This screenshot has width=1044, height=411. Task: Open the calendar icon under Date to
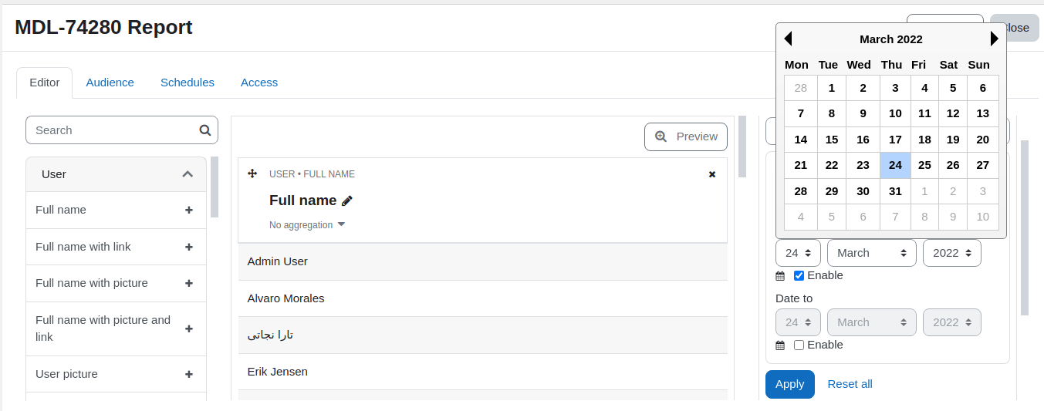point(780,345)
